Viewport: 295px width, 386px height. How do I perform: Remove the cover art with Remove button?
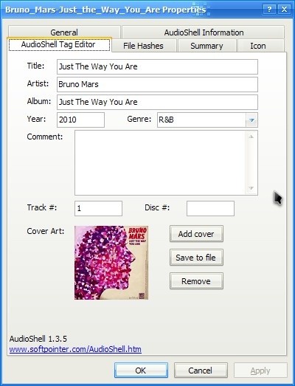[x=196, y=281]
